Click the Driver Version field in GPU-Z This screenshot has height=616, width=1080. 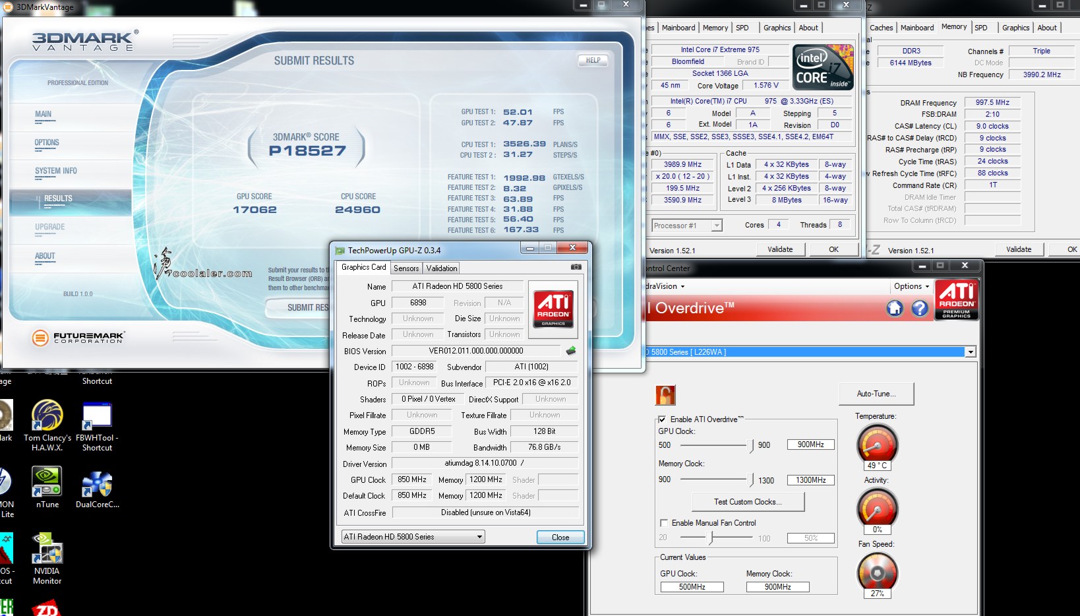pos(485,463)
